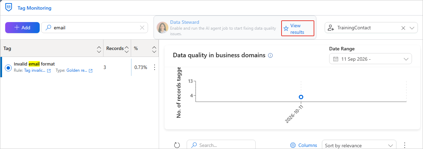Click the Data Steward avatar image
Viewport: 423px width, 149px height.
point(162,28)
